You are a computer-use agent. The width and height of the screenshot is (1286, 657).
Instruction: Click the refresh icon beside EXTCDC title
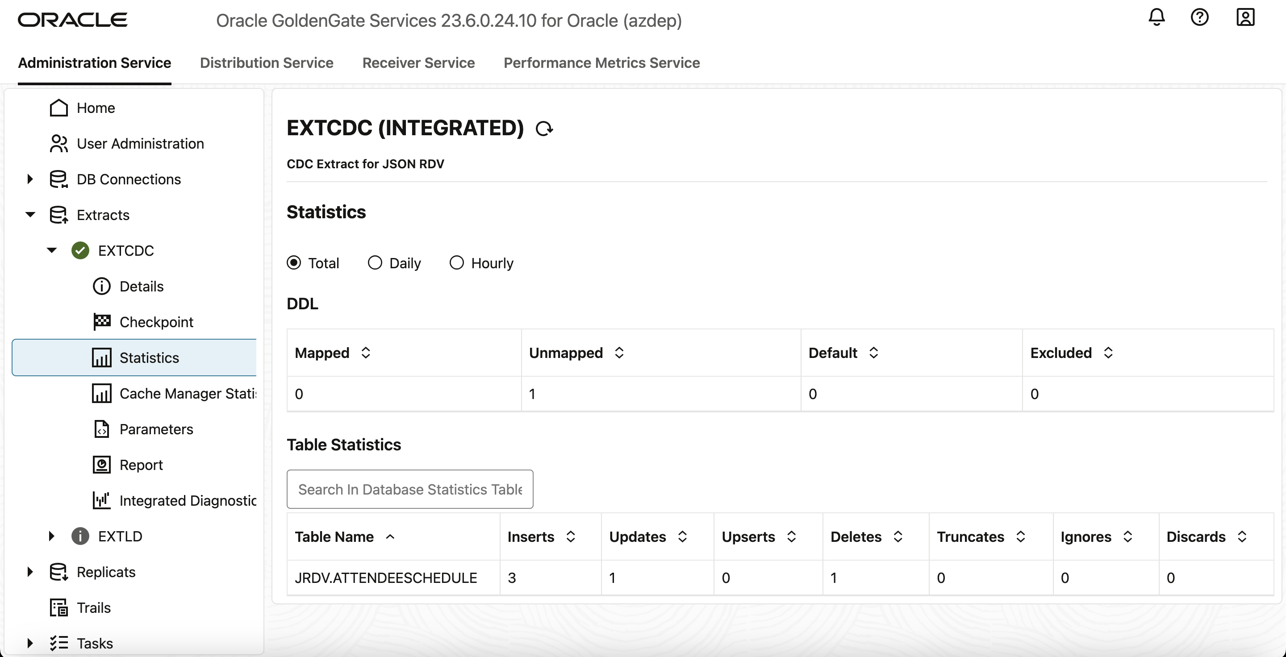tap(544, 129)
